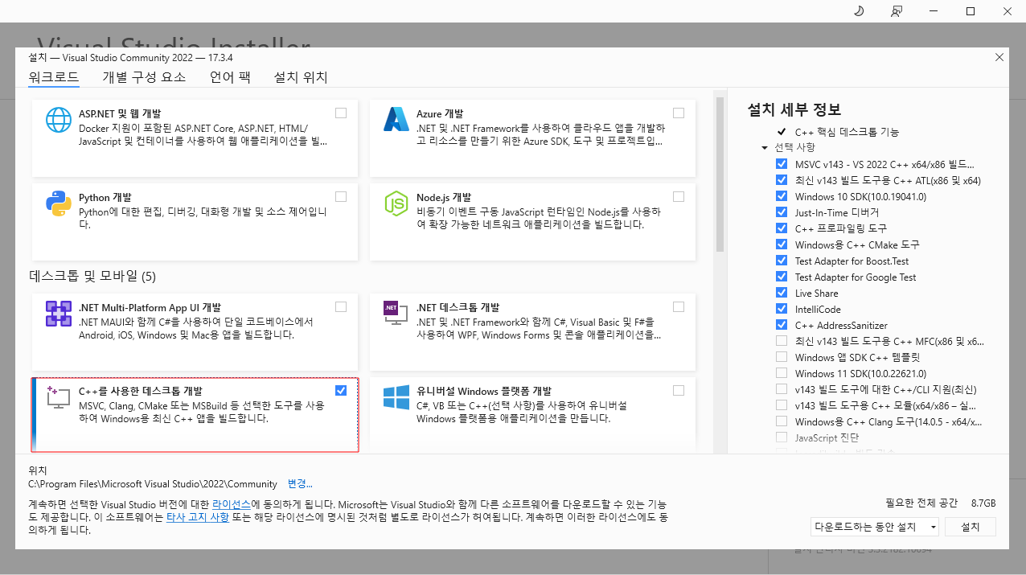Click the 8.7GB required space value

point(983,503)
